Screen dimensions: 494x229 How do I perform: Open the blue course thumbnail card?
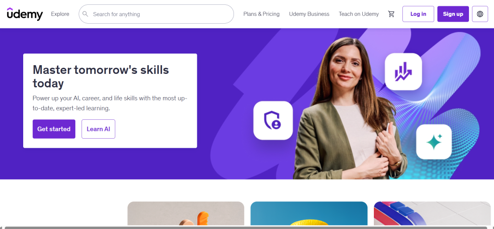point(309,214)
